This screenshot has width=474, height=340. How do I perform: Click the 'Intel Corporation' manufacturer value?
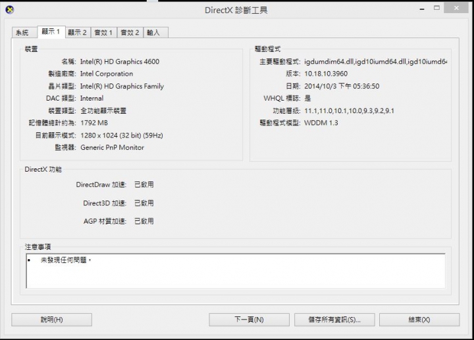tap(107, 74)
